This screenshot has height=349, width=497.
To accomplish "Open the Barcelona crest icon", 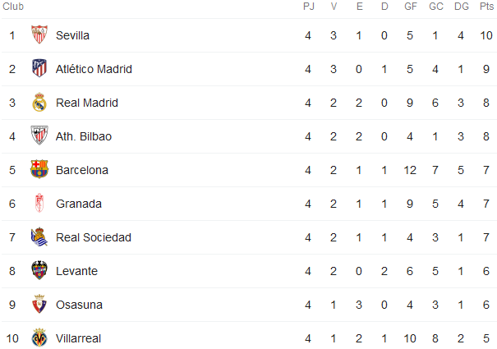I will (x=39, y=169).
